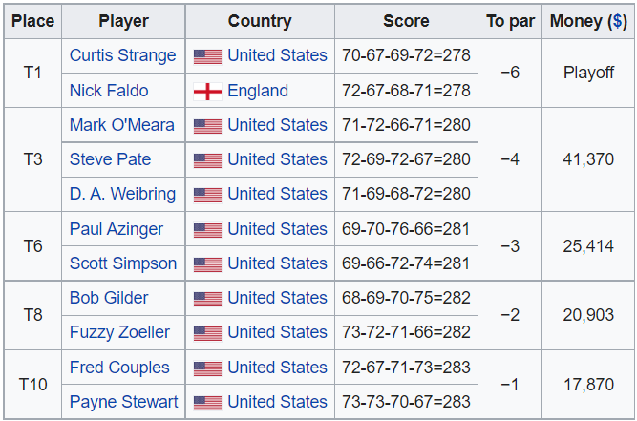Click the Score column header
Image resolution: width=637 pixels, height=421 pixels.
pyautogui.click(x=406, y=20)
